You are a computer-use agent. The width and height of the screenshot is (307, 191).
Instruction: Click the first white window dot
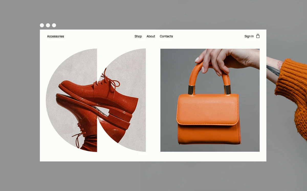[42, 25]
